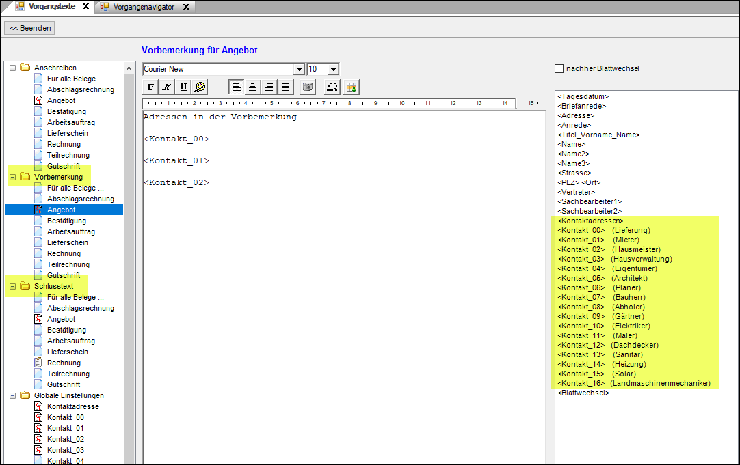
Task: Open the font color palette
Action: (x=200, y=87)
